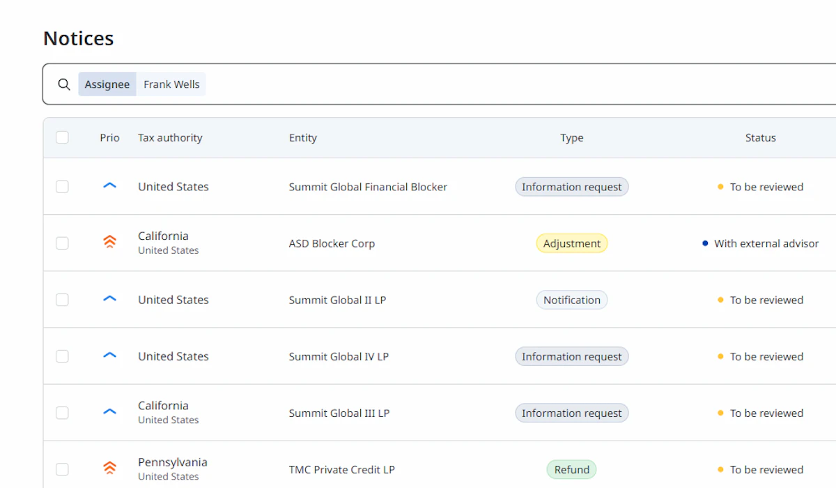The height and width of the screenshot is (488, 836).
Task: Click priority arrow for Summit Global Financial Blocker
Action: click(x=109, y=186)
